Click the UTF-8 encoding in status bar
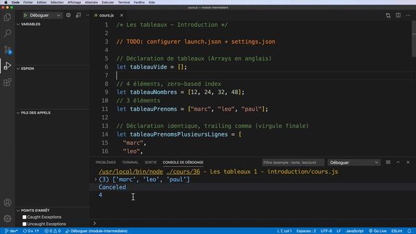 point(326,231)
